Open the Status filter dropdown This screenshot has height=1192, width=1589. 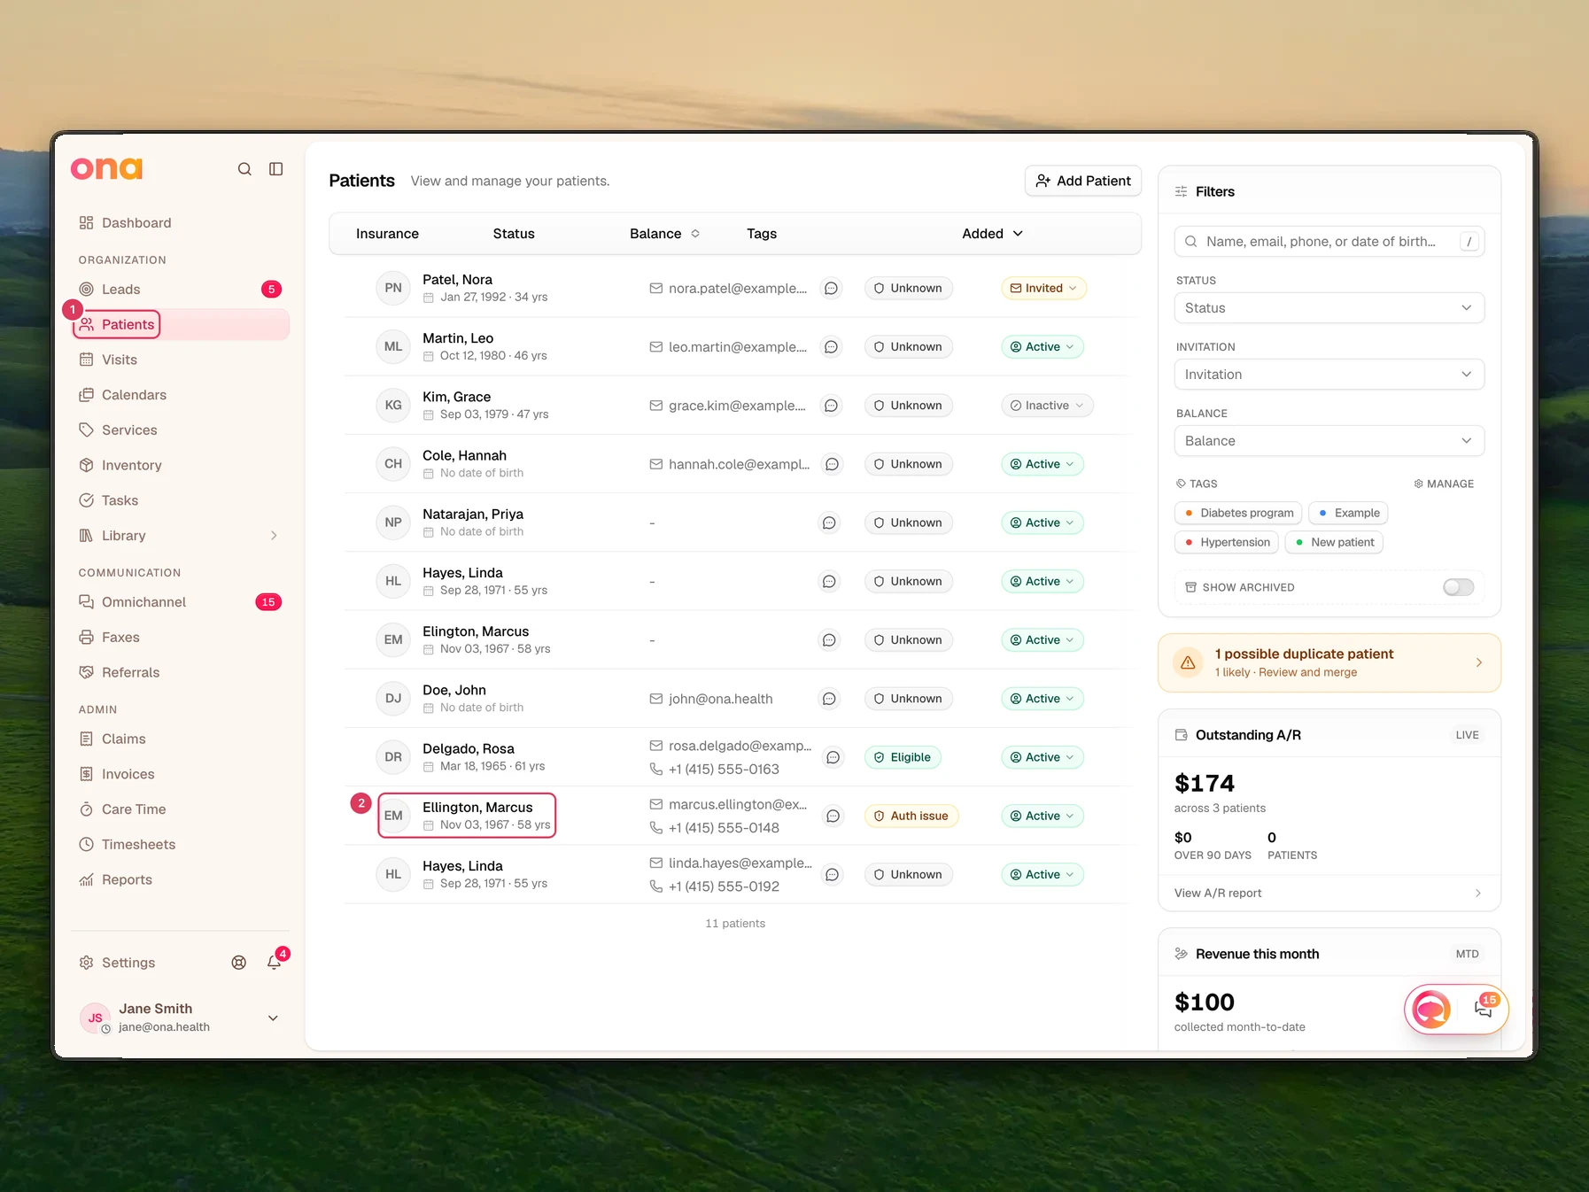(1329, 308)
